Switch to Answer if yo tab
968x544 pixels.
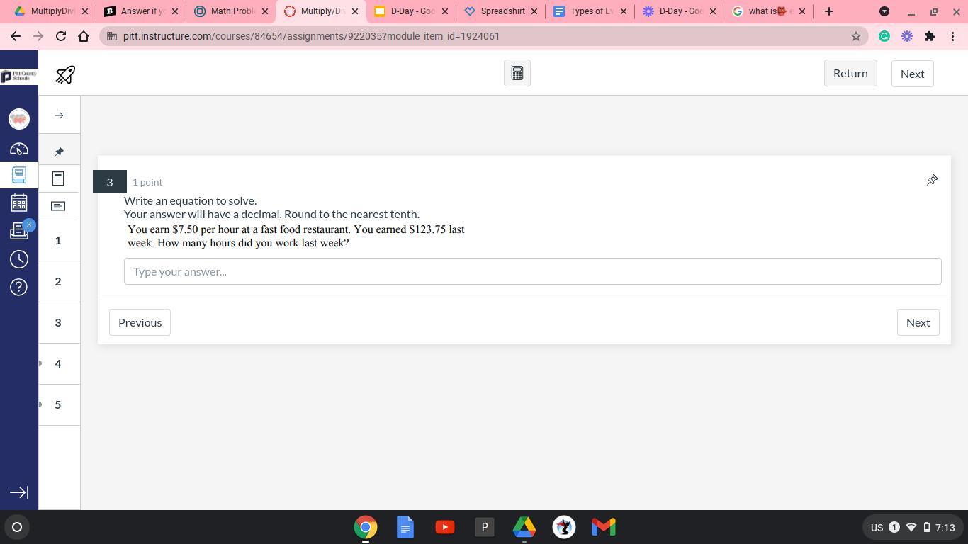point(141,11)
